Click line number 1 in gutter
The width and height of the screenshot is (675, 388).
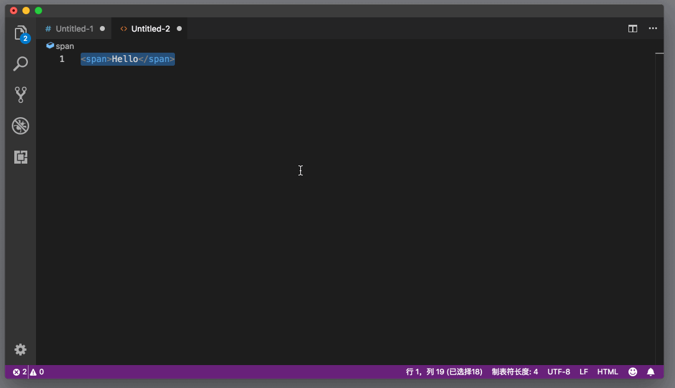62,59
